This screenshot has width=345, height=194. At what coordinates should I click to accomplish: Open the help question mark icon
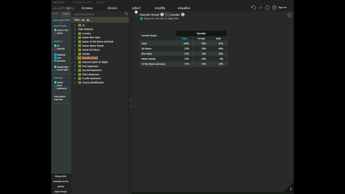click(274, 8)
